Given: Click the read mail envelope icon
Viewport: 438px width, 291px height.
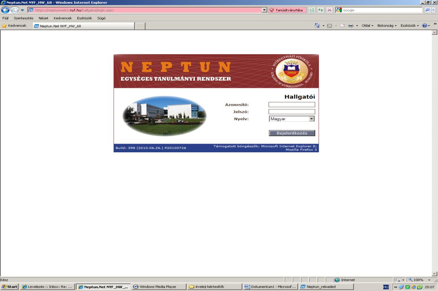Looking at the screenshot, I should (343, 26).
